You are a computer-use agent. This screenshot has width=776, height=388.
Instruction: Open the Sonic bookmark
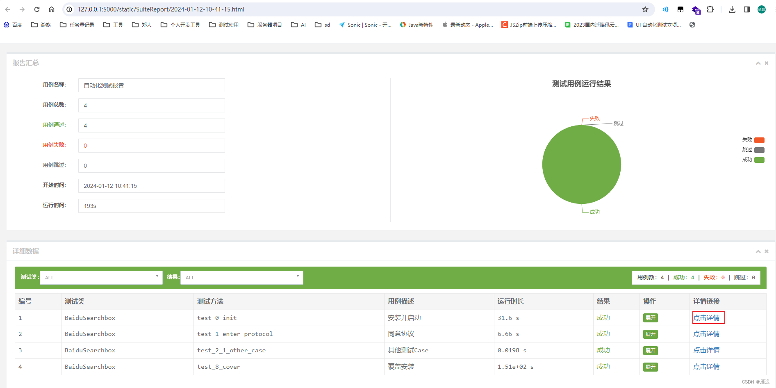pyautogui.click(x=365, y=25)
